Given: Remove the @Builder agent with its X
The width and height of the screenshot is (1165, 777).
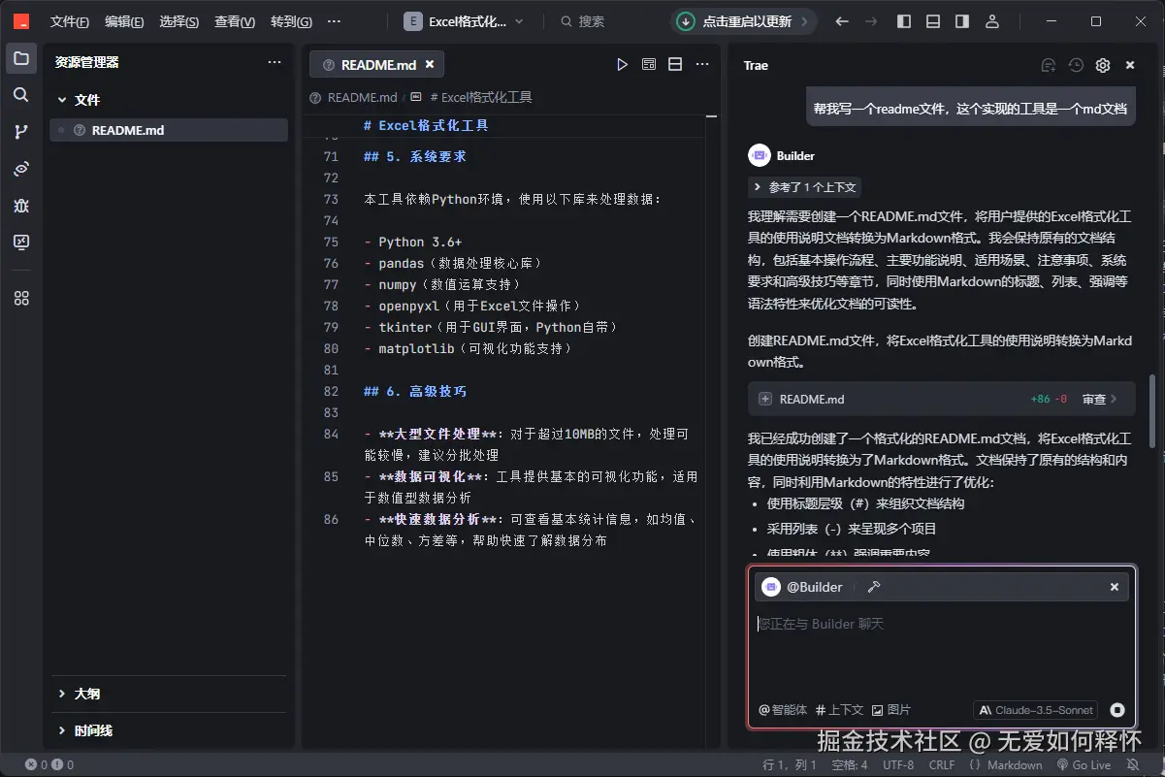Looking at the screenshot, I should tap(1115, 587).
